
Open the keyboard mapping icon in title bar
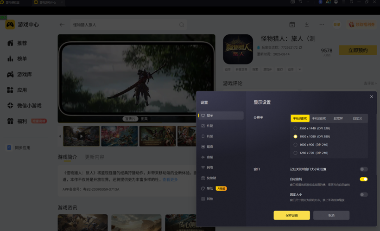293,2
